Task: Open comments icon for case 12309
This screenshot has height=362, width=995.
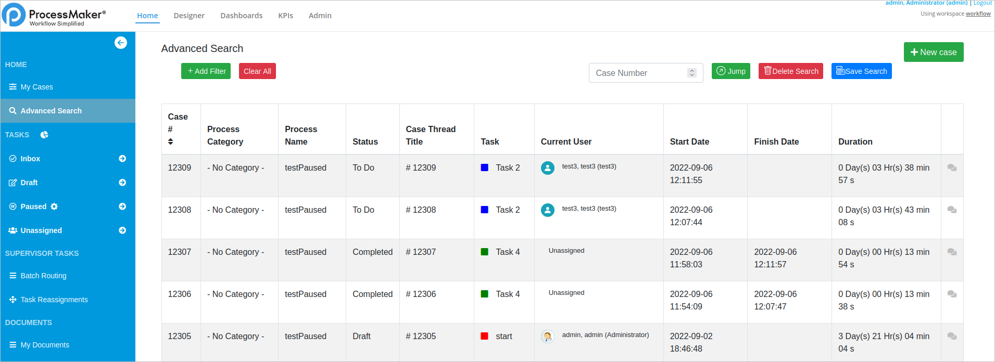Action: [952, 168]
